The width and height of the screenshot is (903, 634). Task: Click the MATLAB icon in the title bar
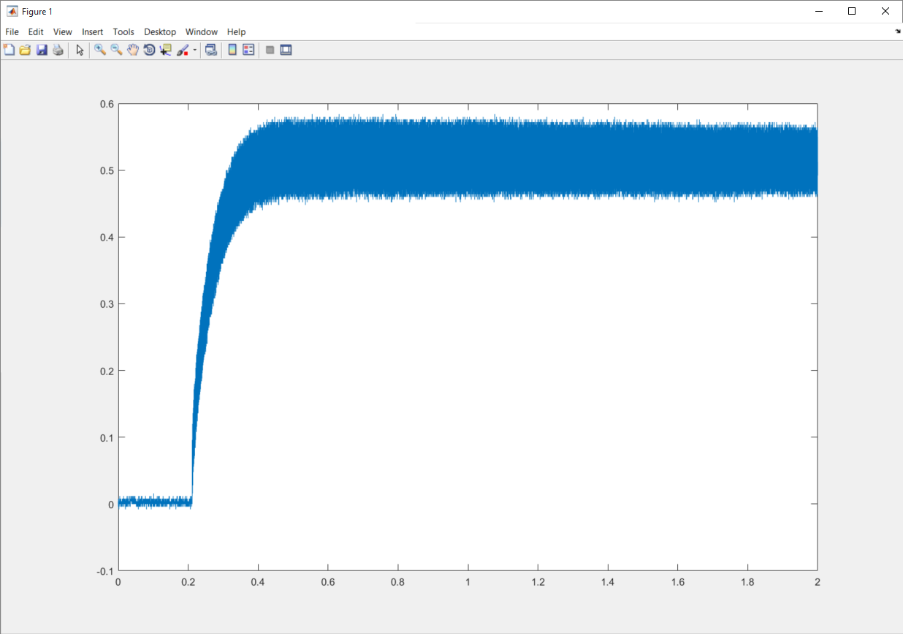12,11
